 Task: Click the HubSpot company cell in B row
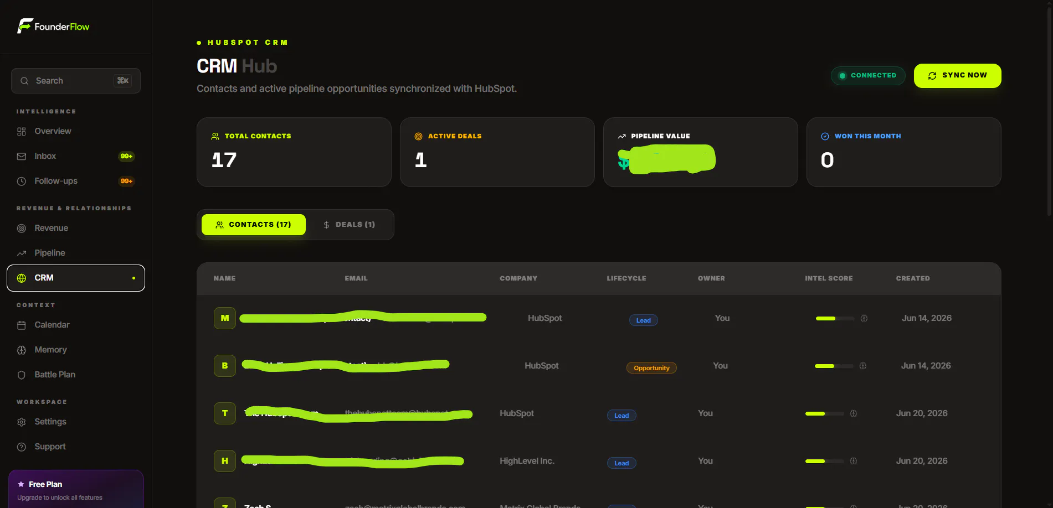point(542,366)
